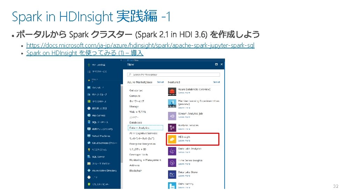
Task: Open the docs.microsoft.com Spark Jupyter tutorial link
Action: click(x=140, y=45)
